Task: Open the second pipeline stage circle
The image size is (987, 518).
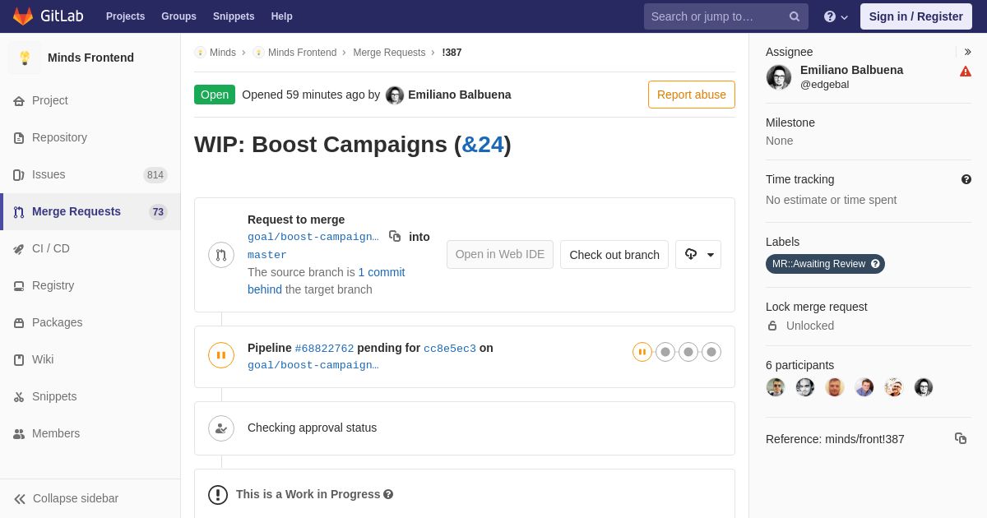Action: 665,352
